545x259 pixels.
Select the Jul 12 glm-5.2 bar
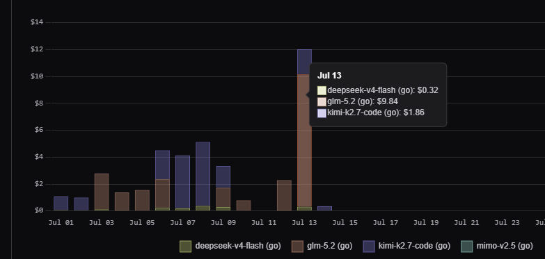point(284,195)
